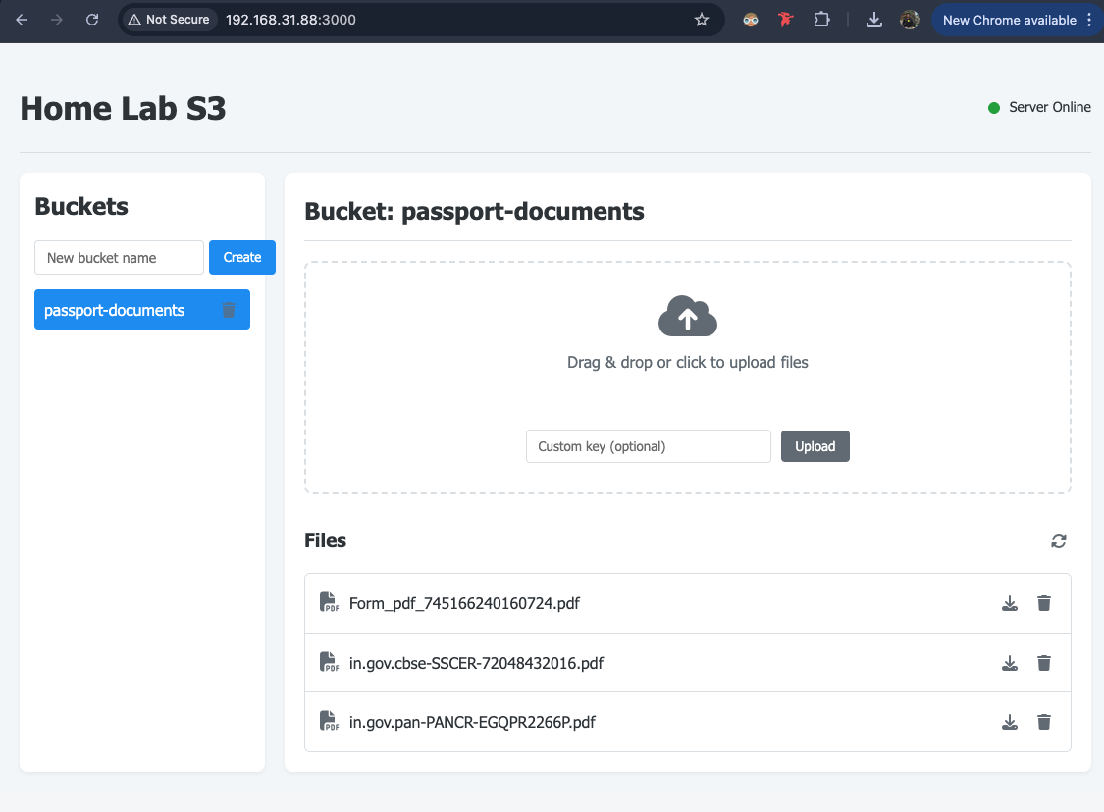Download the in.gov.pan-PANCR PDF file
1104x812 pixels.
1010,723
